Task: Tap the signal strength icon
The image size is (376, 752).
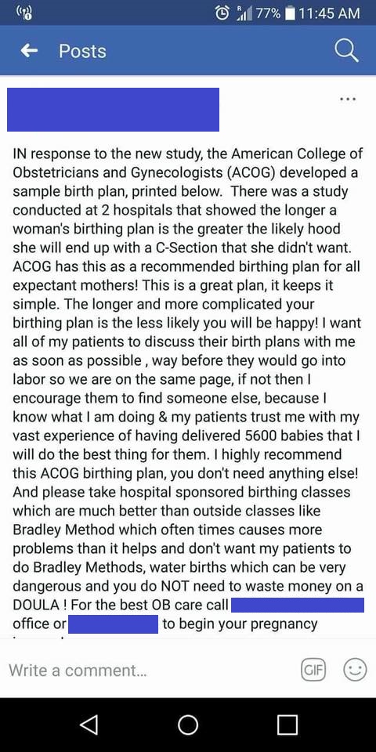Action: (244, 13)
